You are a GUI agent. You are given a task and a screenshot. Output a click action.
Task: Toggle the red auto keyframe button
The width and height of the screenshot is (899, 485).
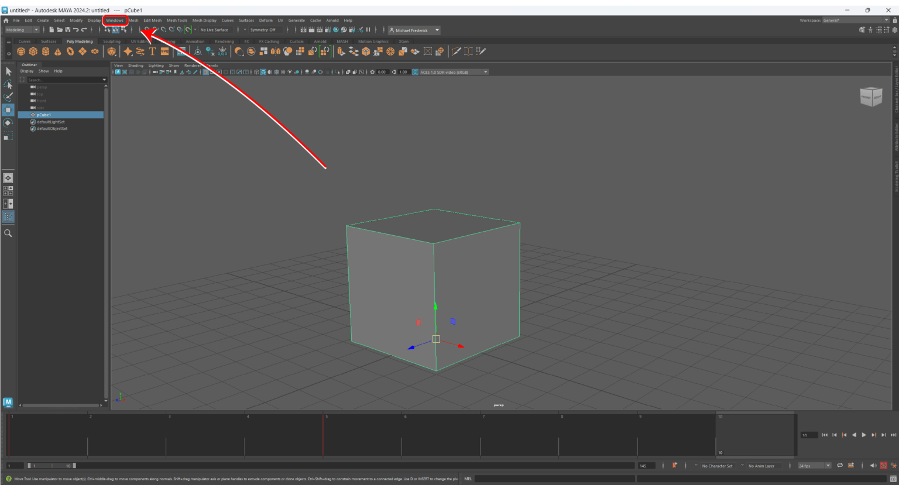click(884, 466)
